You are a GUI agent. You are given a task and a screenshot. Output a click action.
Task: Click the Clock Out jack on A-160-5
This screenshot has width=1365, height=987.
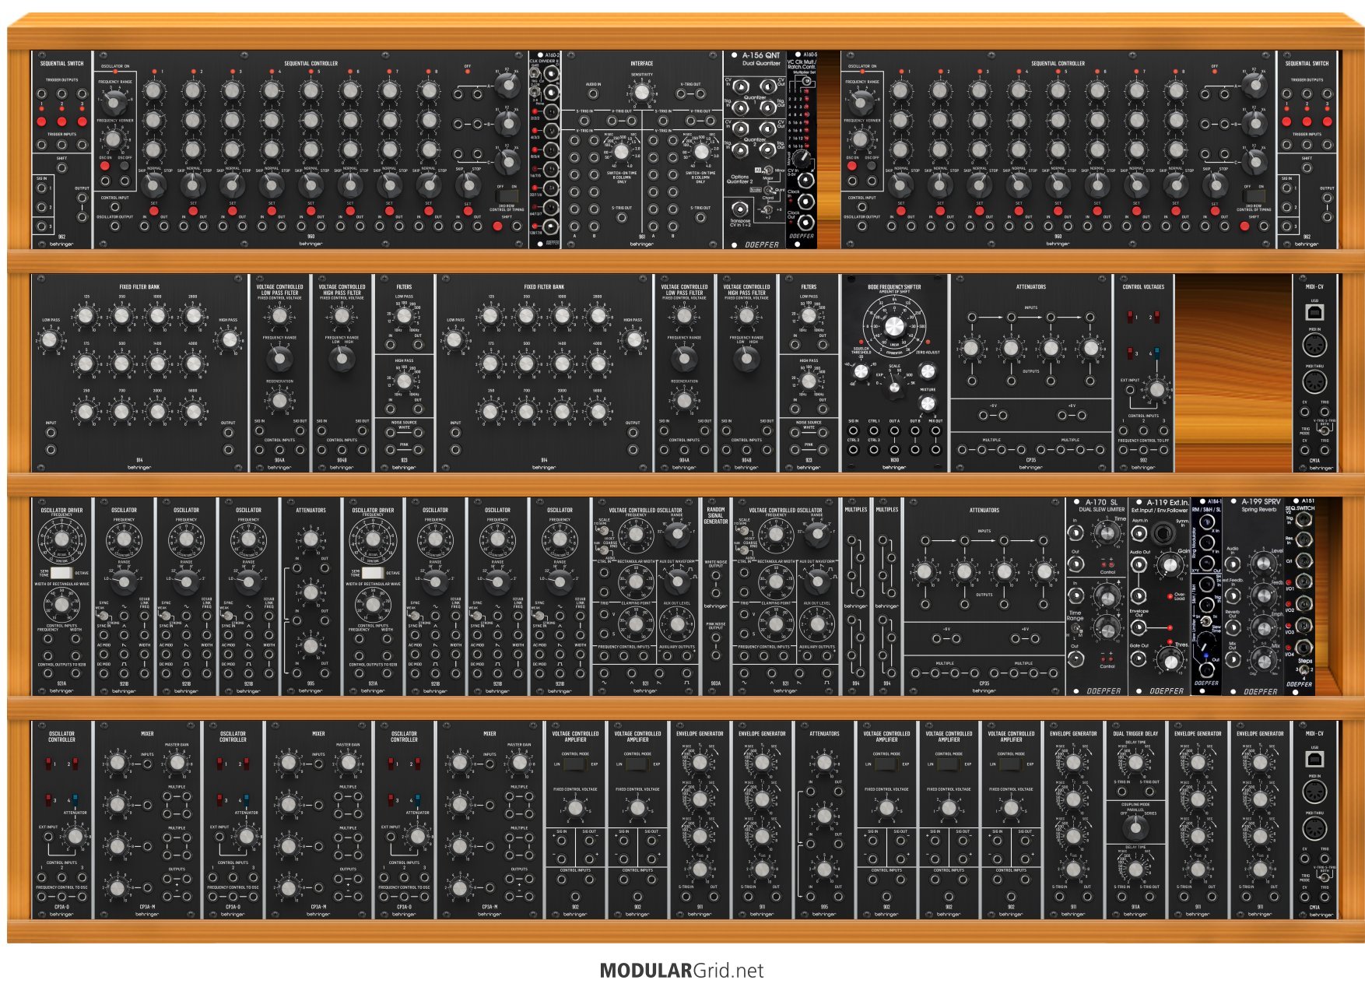click(805, 223)
